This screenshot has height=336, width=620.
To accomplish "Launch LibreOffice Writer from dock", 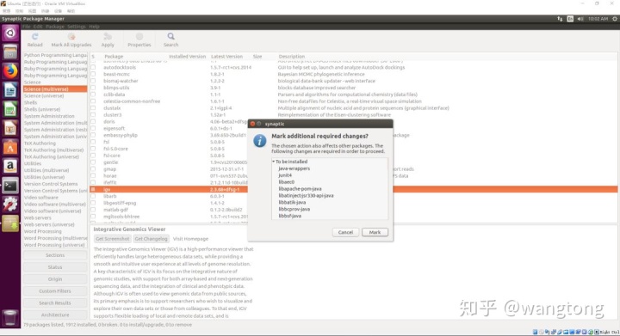I will pos(10,90).
